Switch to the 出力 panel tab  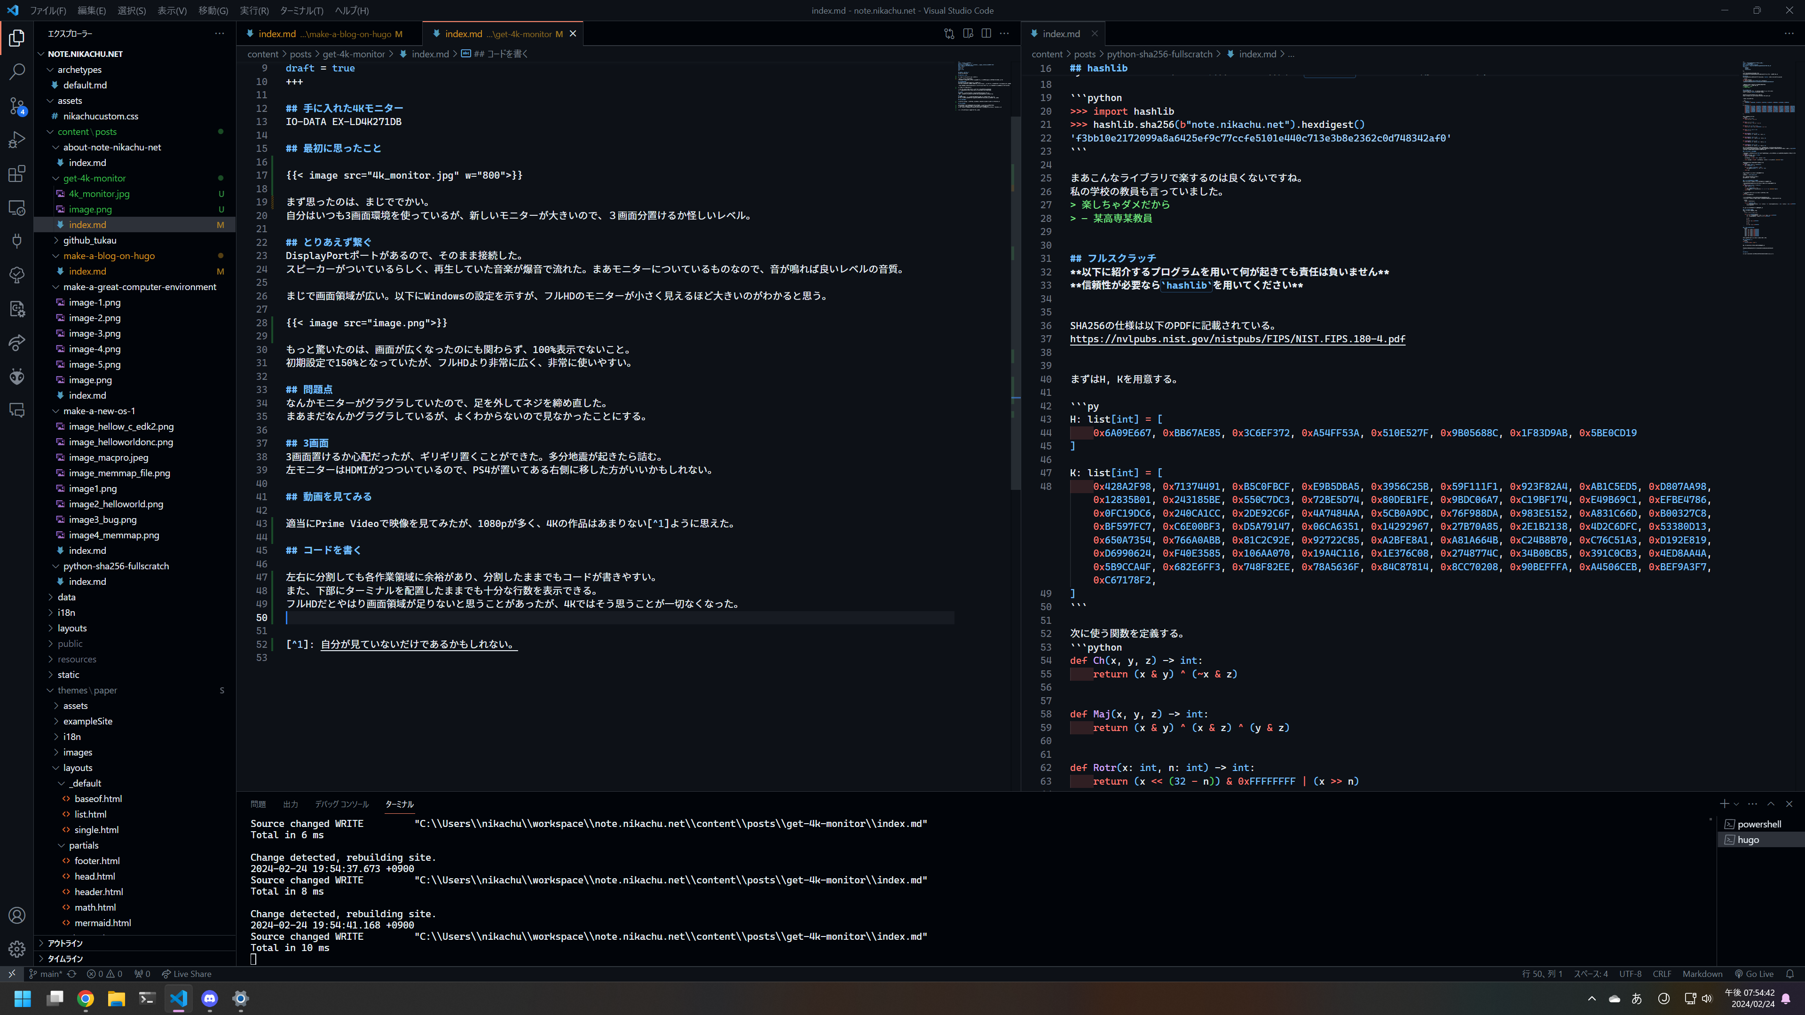pos(290,804)
